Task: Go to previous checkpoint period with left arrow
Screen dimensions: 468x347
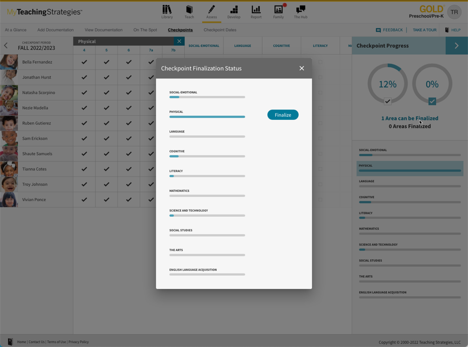Action: click(6, 46)
